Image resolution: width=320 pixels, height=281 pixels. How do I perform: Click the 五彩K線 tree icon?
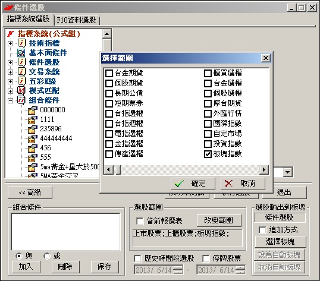point(21,81)
